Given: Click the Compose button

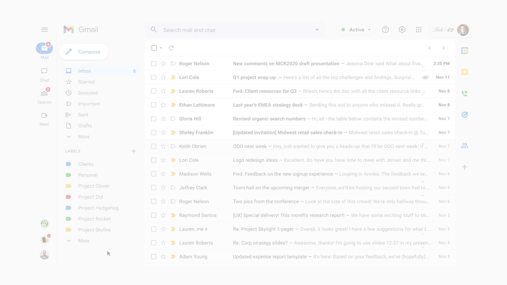Looking at the screenshot, I should (x=84, y=52).
